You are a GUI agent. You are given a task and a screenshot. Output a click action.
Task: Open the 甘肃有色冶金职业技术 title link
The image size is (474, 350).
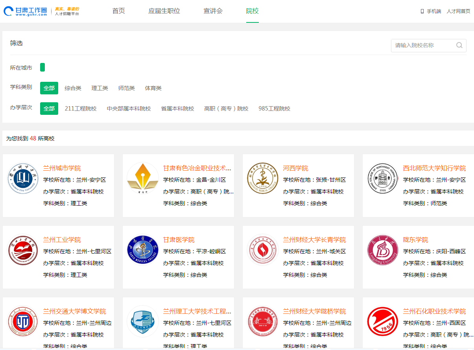(x=197, y=168)
